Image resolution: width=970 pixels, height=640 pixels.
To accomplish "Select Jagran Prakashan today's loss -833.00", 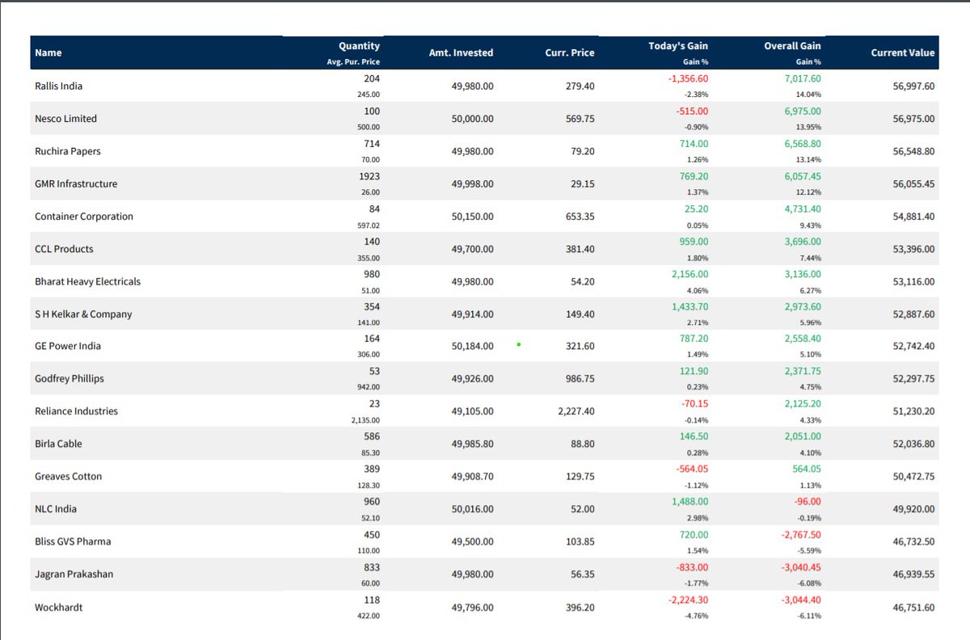I will point(691,567).
